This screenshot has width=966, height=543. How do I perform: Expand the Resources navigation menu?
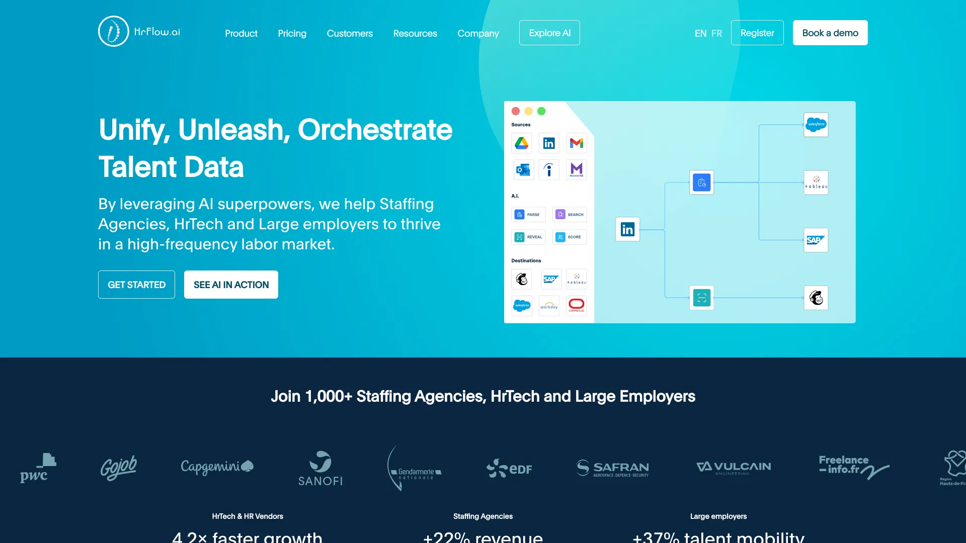pos(415,33)
